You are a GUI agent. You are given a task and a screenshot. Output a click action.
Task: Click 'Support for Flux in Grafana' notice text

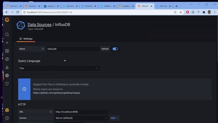[x=61, y=84]
